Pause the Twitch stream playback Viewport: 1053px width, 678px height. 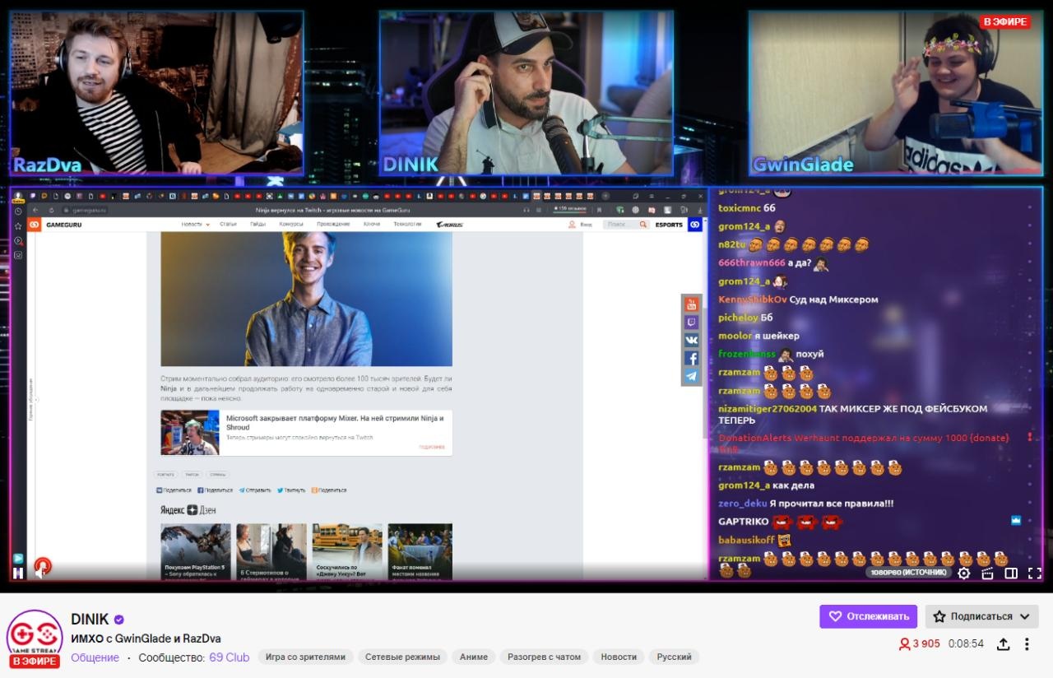coord(18,572)
